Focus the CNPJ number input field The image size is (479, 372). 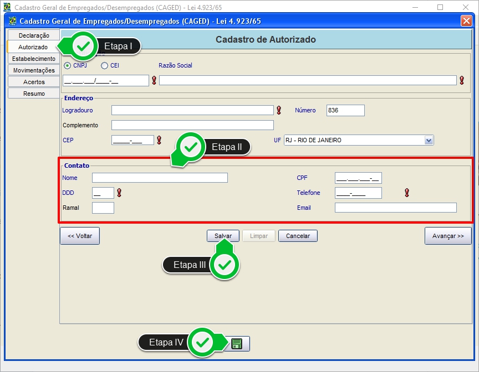coord(106,80)
